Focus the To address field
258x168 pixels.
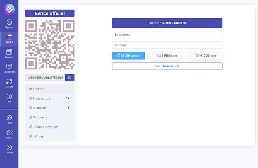(167, 35)
